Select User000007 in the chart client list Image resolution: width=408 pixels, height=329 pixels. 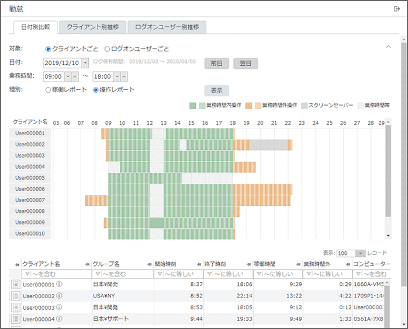(x=30, y=200)
